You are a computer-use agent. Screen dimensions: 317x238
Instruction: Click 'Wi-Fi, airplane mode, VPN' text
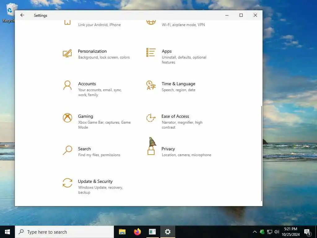(x=183, y=25)
